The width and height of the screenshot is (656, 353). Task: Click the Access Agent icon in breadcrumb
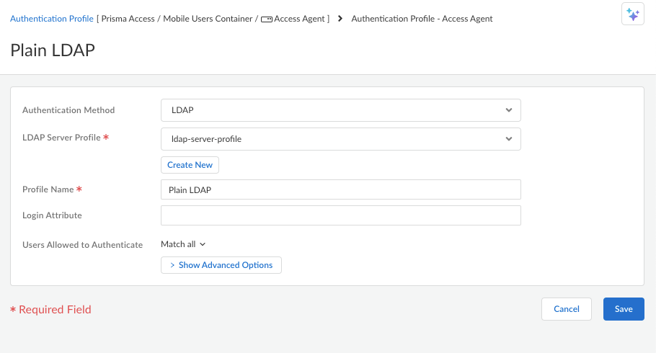pos(267,19)
